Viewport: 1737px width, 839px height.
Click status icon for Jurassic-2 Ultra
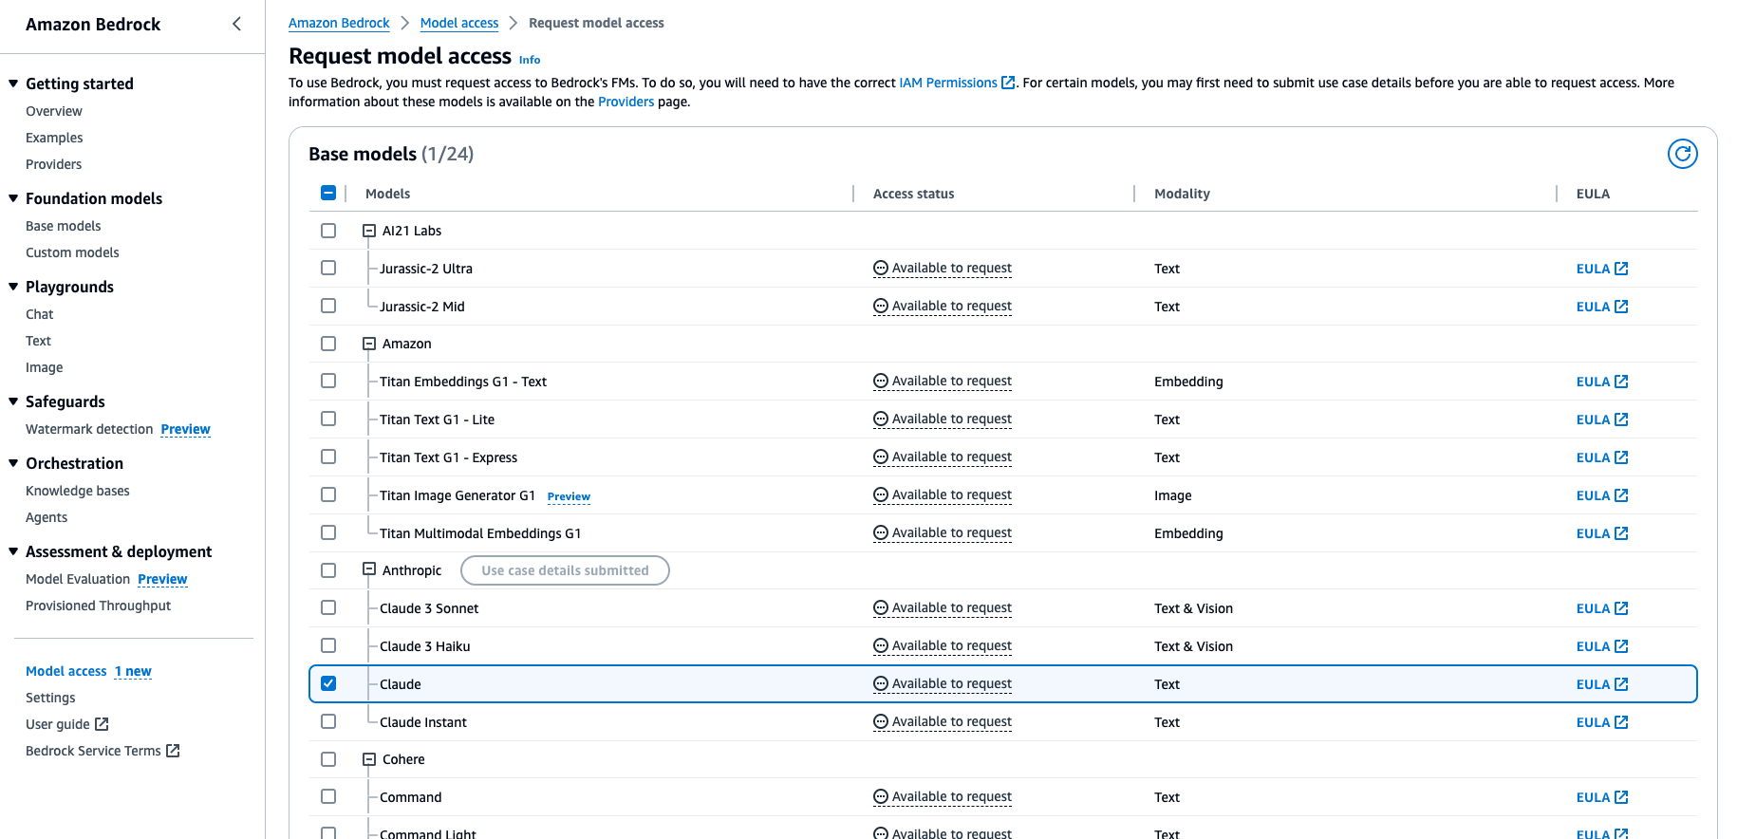click(x=881, y=269)
